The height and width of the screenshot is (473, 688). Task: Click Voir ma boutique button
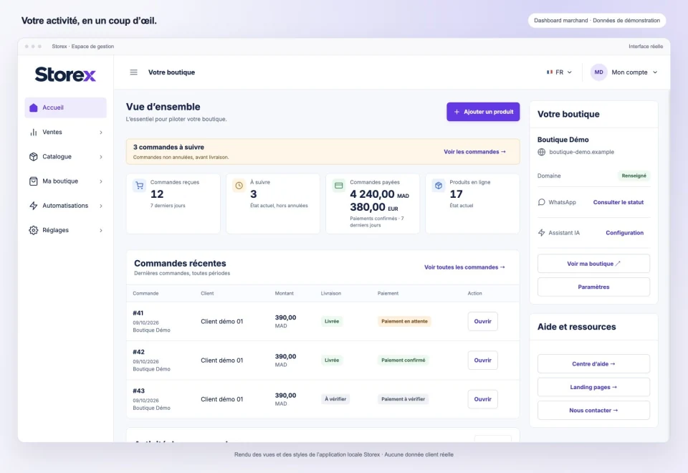593,264
